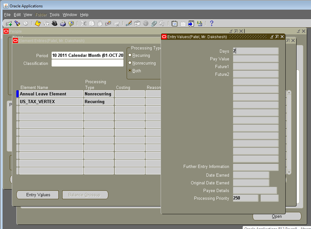The image size is (311, 229).
Task: Click the scroll up arrow in People window
Action: (289, 92)
